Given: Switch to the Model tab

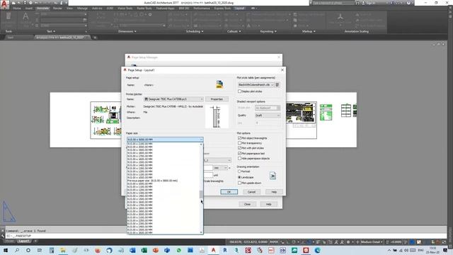Looking at the screenshot, I should click(x=9, y=241).
